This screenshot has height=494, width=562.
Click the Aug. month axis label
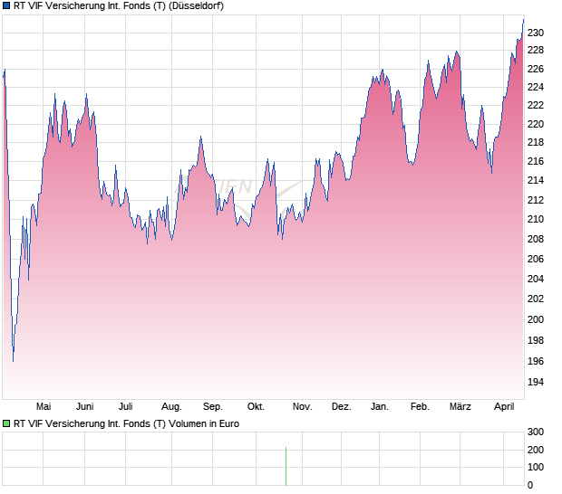click(x=171, y=407)
